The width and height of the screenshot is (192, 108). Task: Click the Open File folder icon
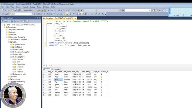12,10
